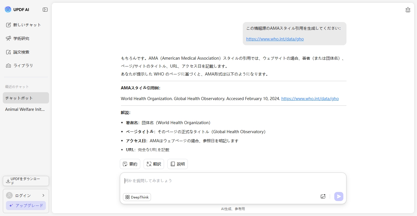Click the アップグレード button
The height and width of the screenshot is (216, 417).
(x=26, y=206)
